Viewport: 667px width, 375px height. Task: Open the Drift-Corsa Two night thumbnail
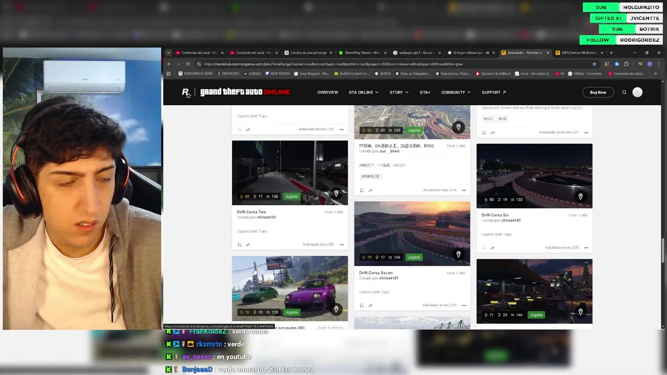(x=290, y=172)
